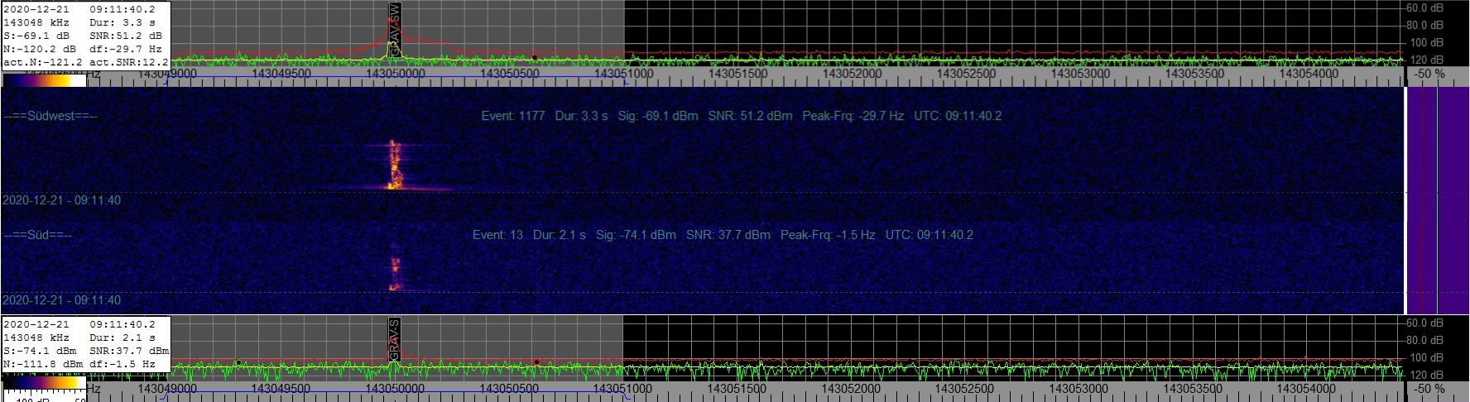
Task: Click 143051500 on GRAV-SW frequency axis
Action: pyautogui.click(x=738, y=74)
